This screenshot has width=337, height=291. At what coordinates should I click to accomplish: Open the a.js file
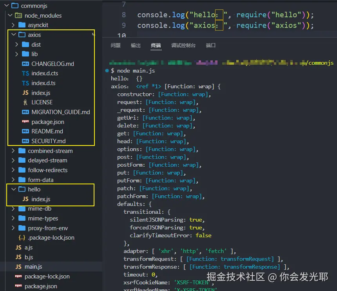point(29,247)
